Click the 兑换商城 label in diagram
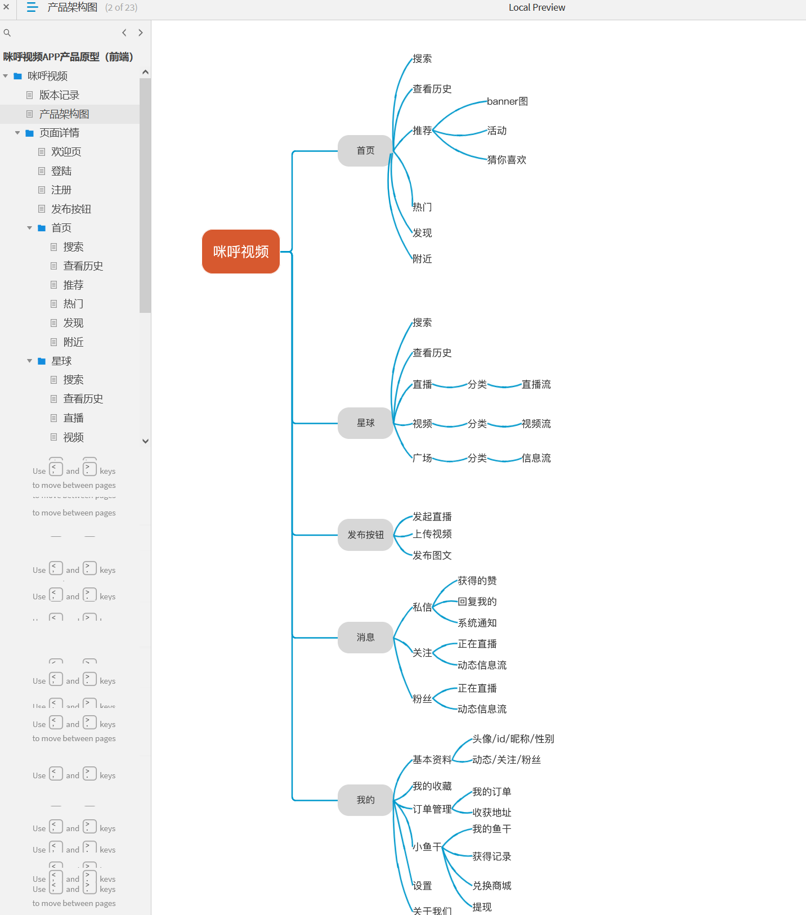The width and height of the screenshot is (806, 915). (x=492, y=886)
